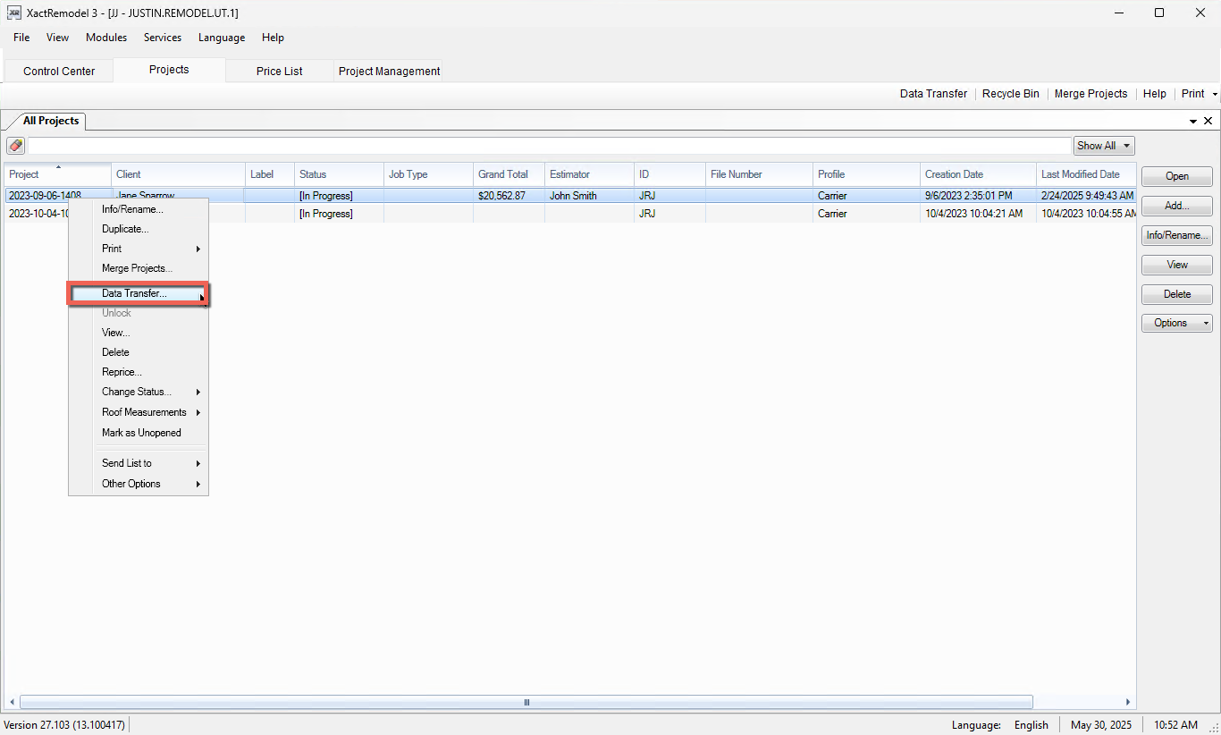Choose Reprice in context menu
The width and height of the screenshot is (1221, 735).
[x=139, y=372]
